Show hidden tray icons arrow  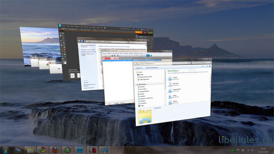(x=228, y=150)
